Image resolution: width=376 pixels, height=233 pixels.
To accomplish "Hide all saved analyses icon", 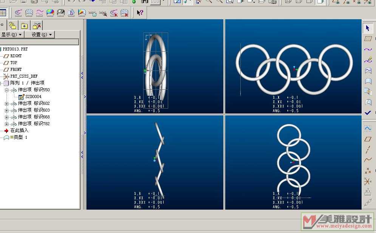I will click(103, 13).
